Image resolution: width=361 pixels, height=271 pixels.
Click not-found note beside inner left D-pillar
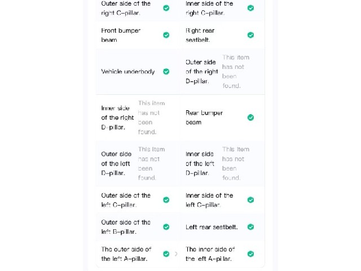click(236, 164)
